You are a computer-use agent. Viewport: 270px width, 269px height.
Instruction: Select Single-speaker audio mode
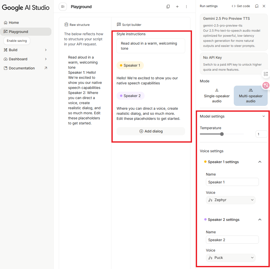tap(217, 96)
